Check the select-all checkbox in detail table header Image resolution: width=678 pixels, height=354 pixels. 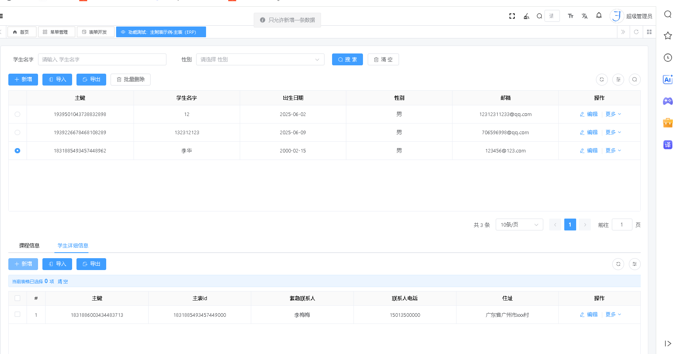(x=17, y=298)
